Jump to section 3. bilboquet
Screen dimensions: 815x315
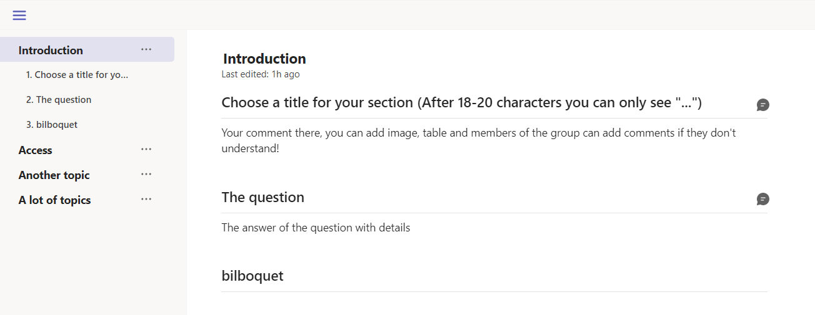(52, 125)
